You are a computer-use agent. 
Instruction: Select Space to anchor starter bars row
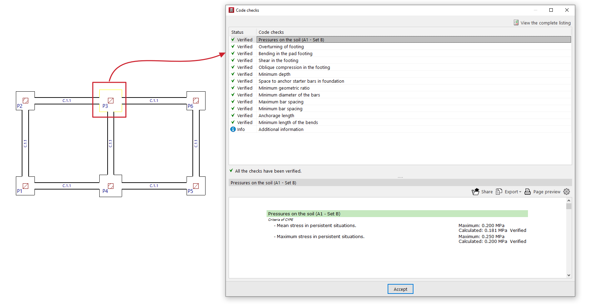click(400, 81)
